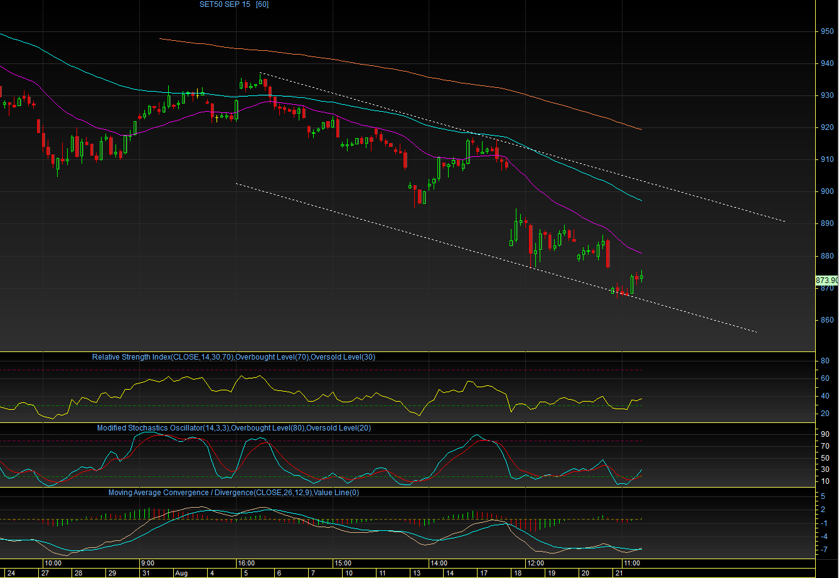Screen dimensions: 839x578
Task: Click the 80 level on RSI axis
Action: coord(825,361)
